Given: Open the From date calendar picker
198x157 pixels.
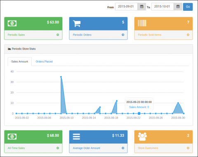Looking at the screenshot, I should pos(142,7).
